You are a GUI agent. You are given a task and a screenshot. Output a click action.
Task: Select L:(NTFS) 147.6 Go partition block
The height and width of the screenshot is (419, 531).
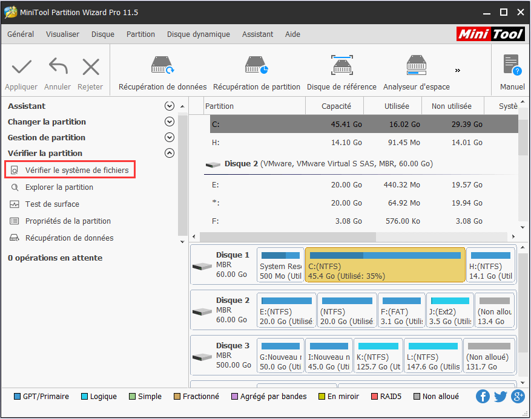click(433, 356)
